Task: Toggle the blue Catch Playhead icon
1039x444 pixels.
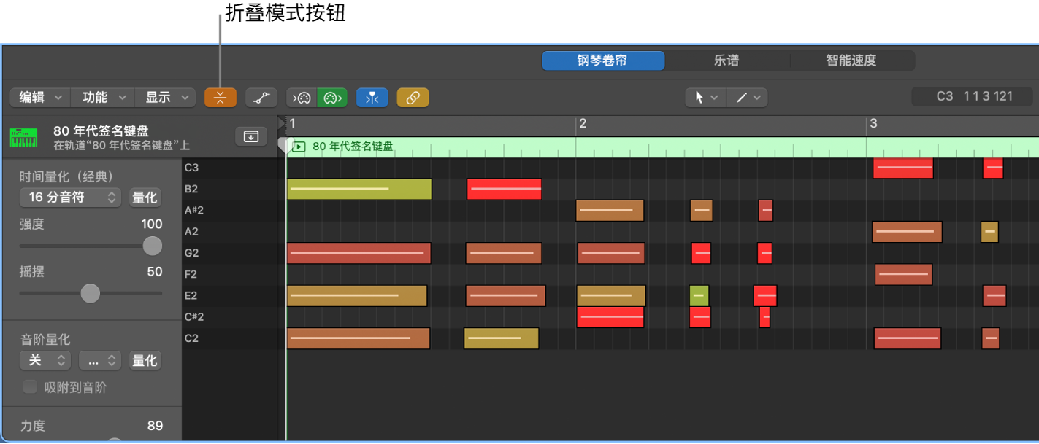Action: tap(372, 97)
